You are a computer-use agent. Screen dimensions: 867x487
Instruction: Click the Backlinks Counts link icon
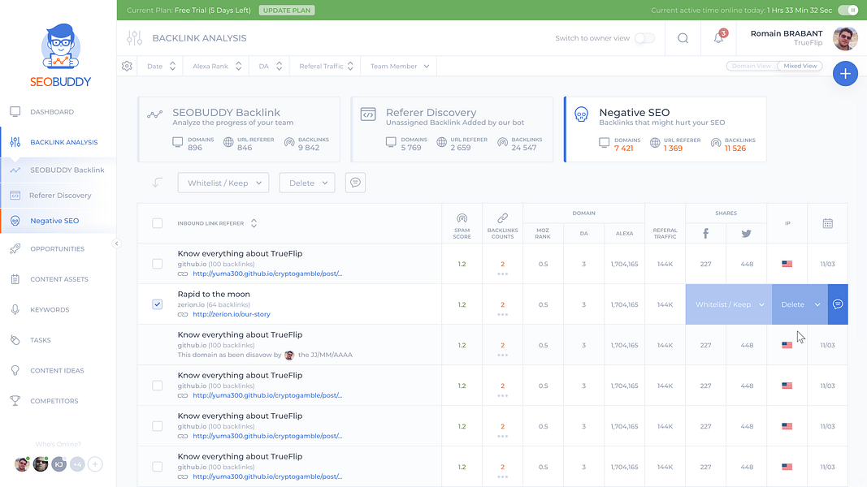(x=502, y=218)
